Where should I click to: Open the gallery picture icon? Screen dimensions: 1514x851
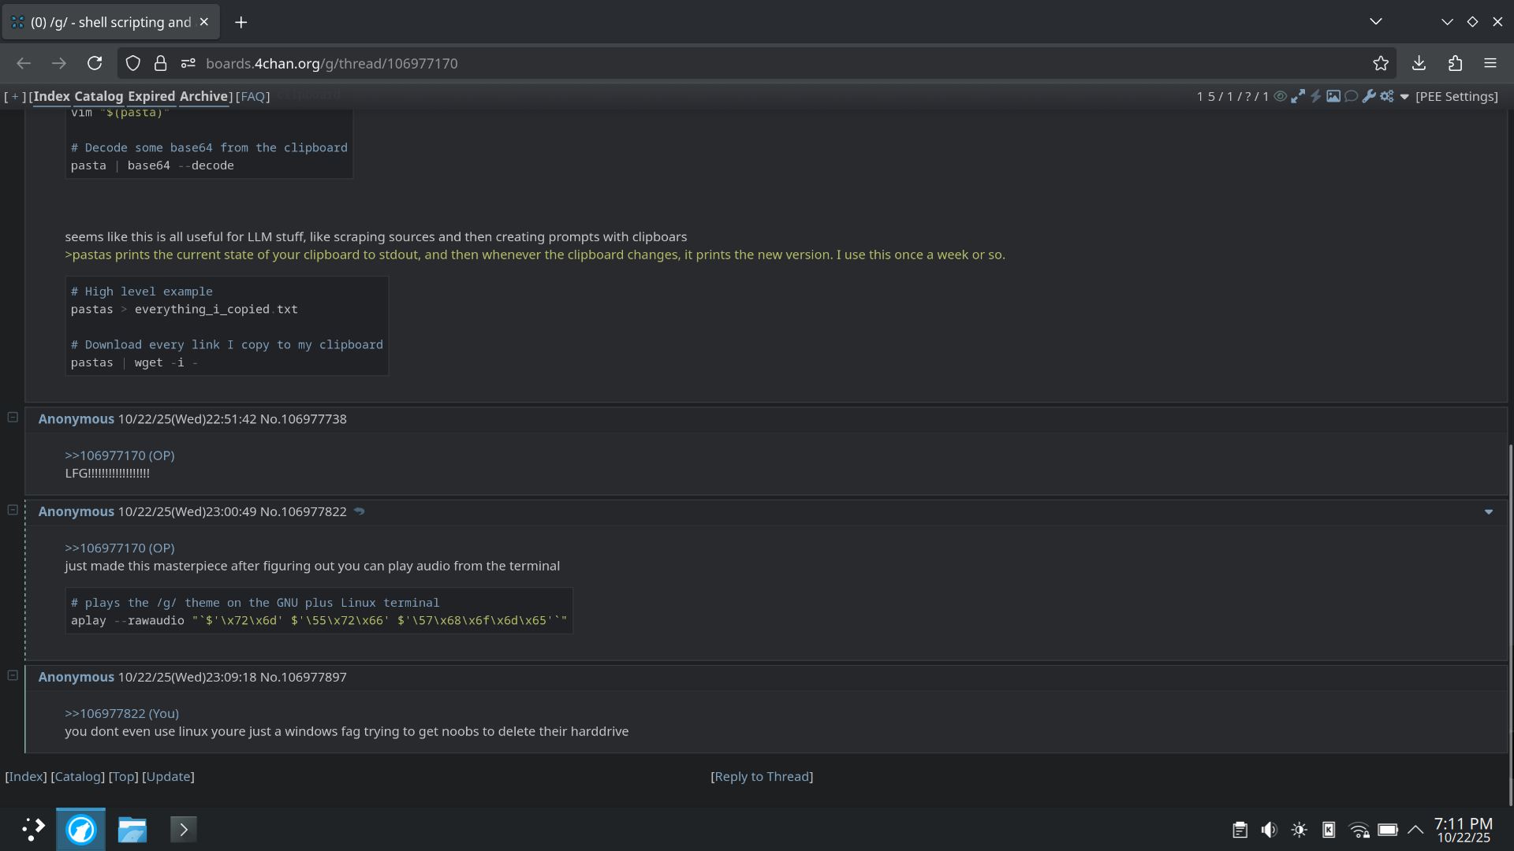point(1333,96)
